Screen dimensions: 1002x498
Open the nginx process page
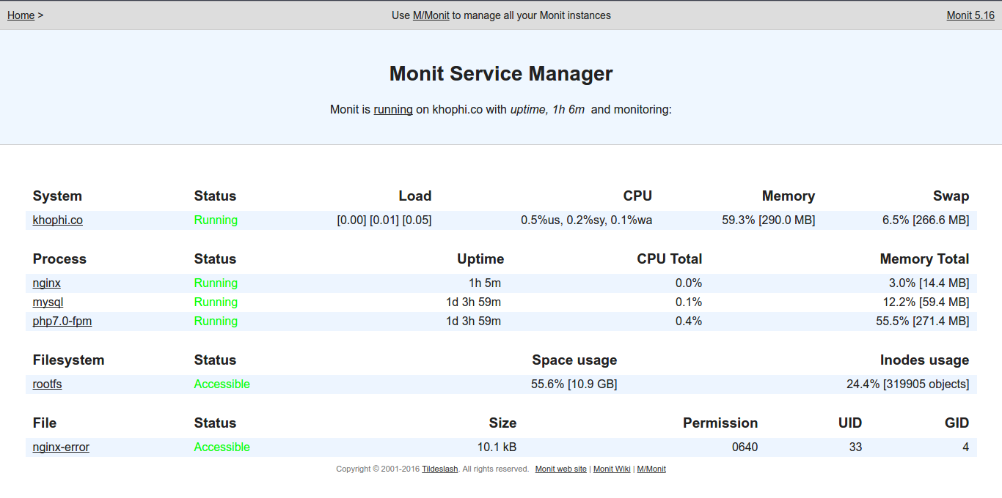point(46,283)
